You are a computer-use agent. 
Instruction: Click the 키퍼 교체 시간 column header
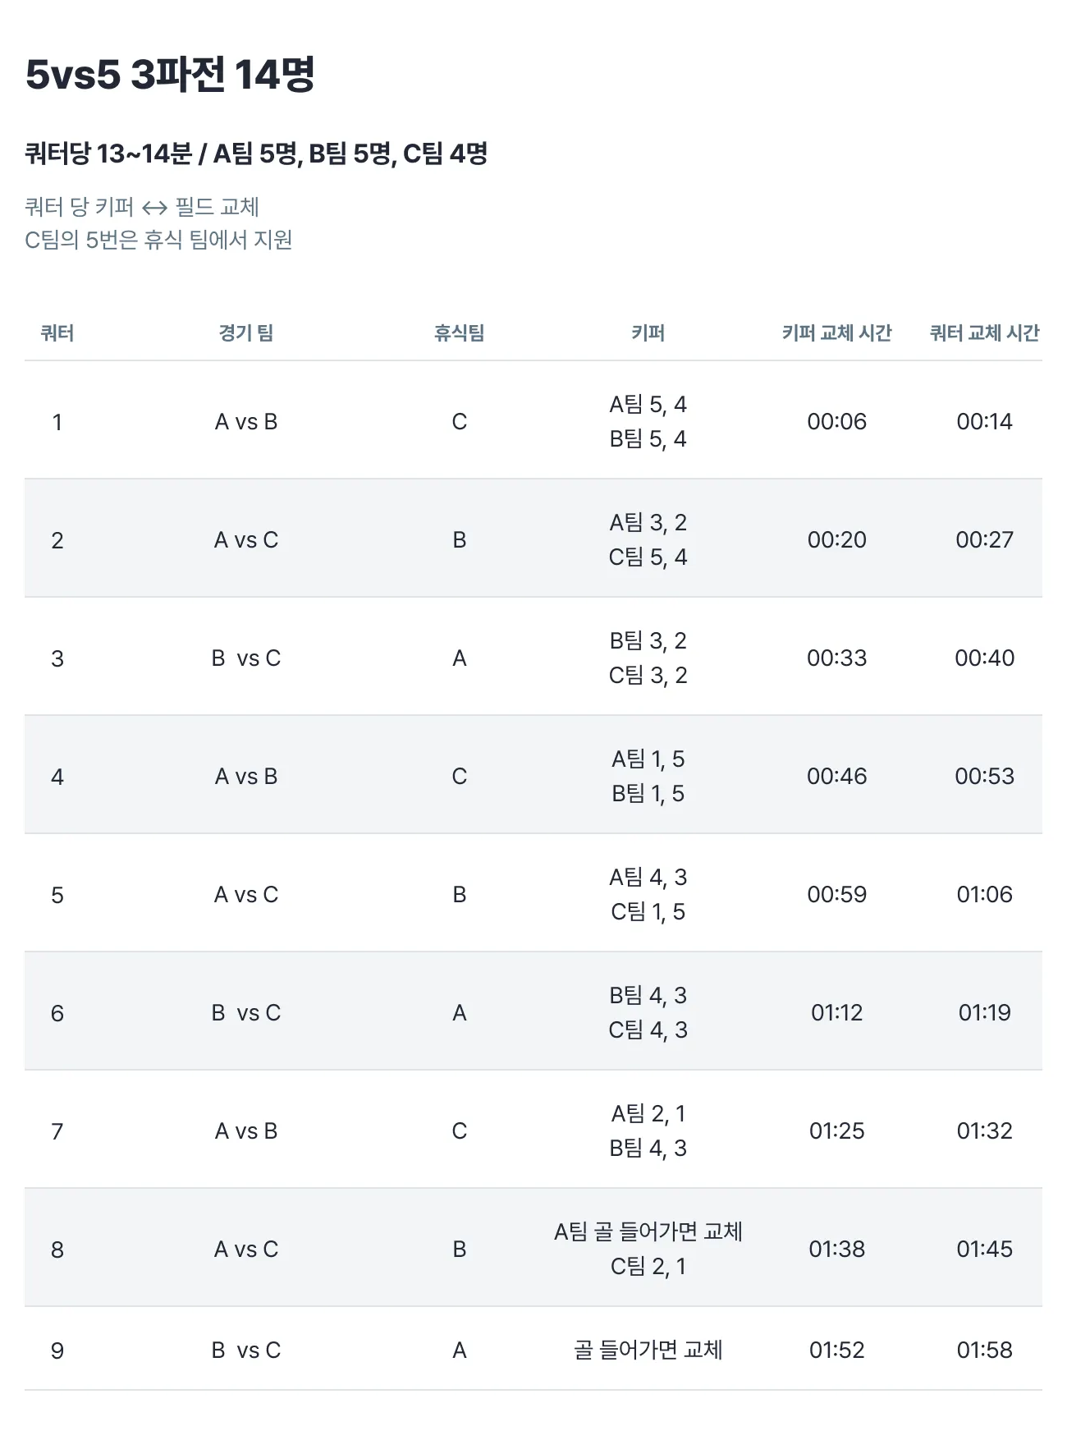point(836,332)
